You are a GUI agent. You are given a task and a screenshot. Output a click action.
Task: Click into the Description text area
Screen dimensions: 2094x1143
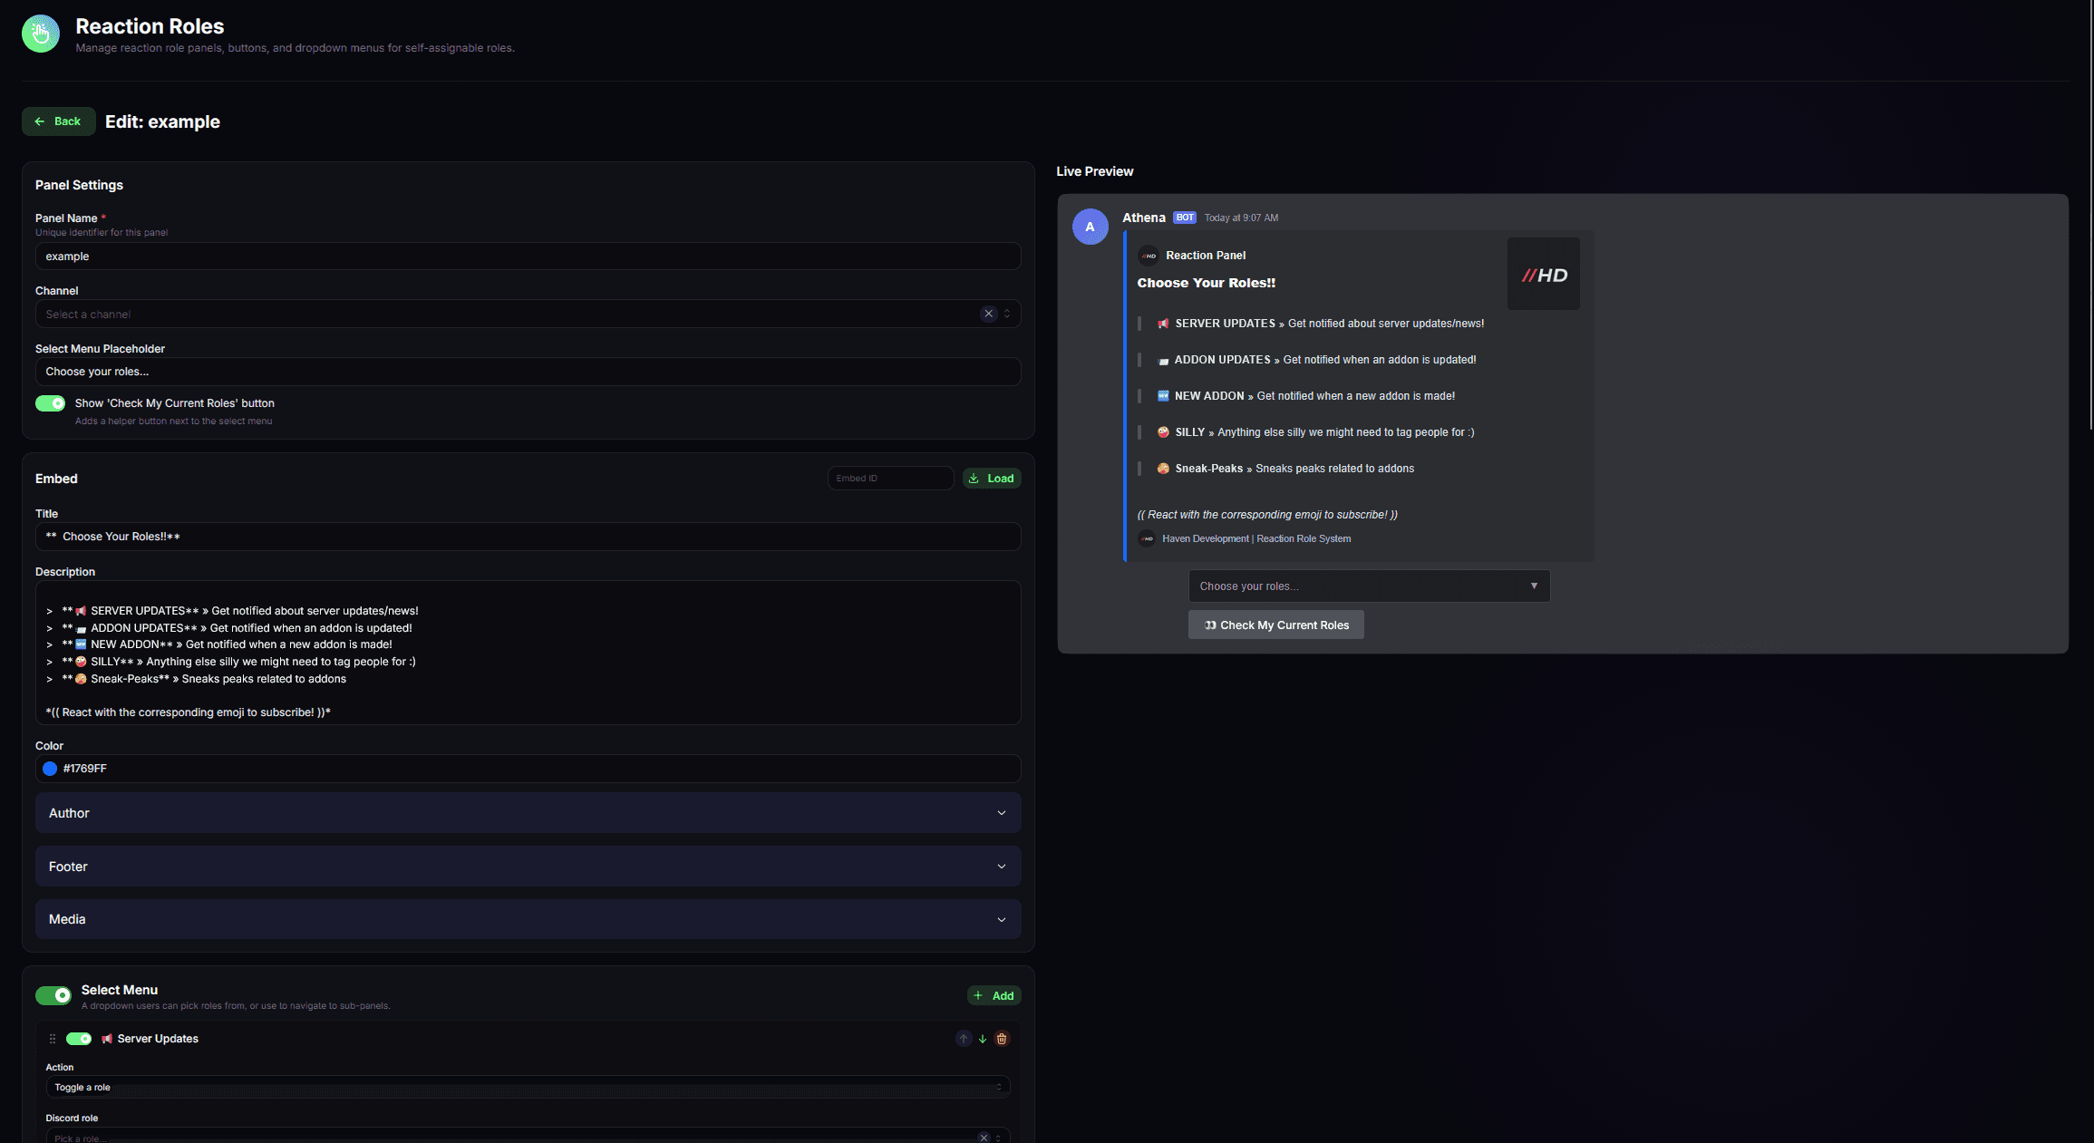pos(528,653)
